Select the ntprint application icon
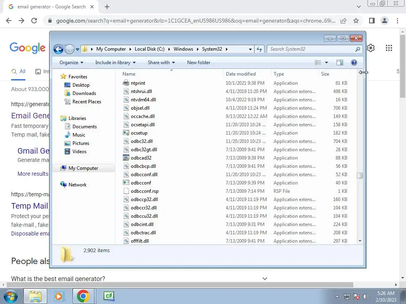The image size is (406, 304). [x=126, y=83]
